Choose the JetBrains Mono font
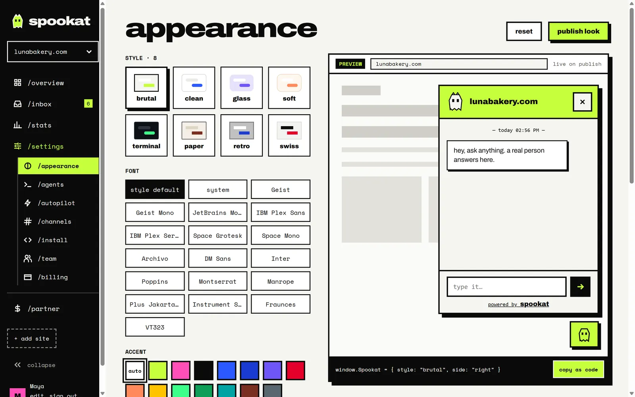 pyautogui.click(x=217, y=213)
